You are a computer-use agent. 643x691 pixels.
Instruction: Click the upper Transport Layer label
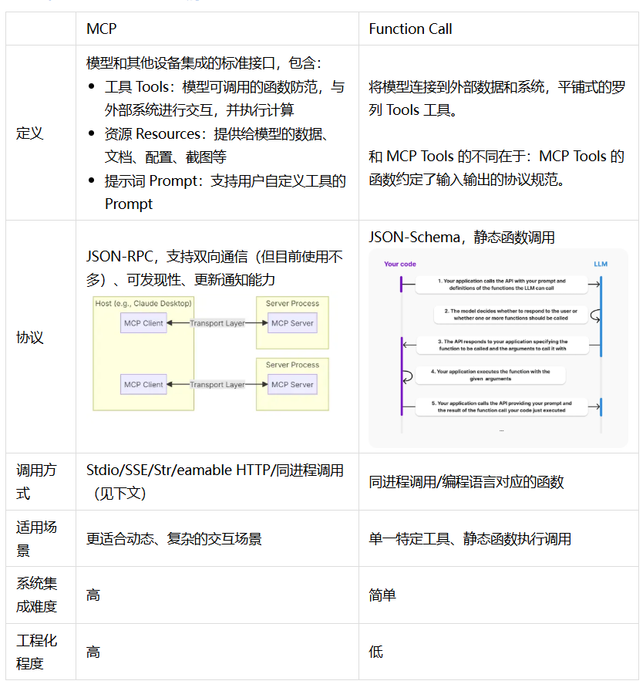coord(217,323)
